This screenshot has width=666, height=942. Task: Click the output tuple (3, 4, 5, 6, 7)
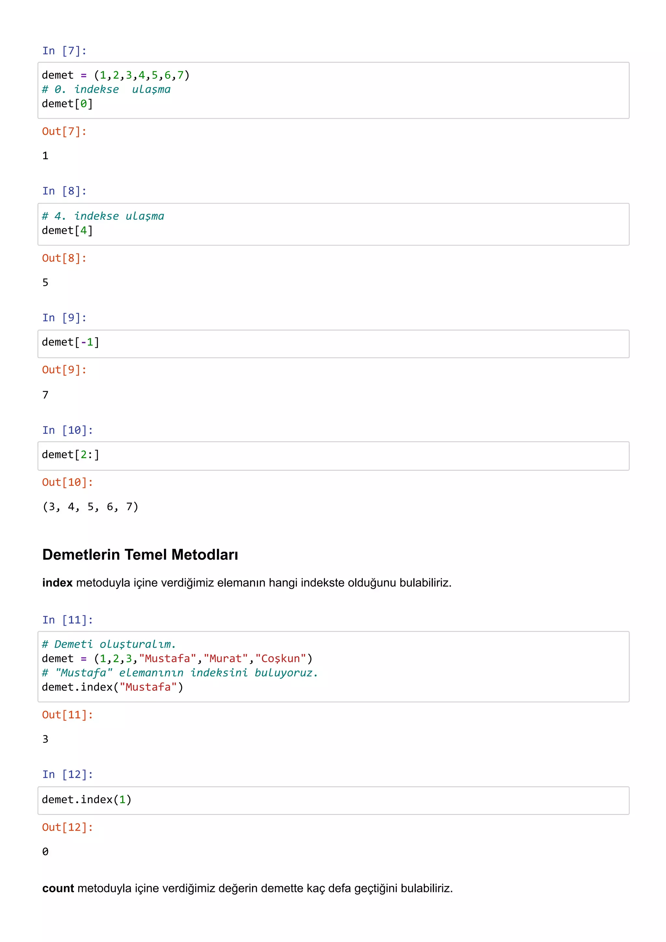click(x=90, y=507)
